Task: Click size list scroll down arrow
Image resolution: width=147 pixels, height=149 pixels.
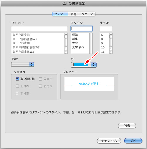Action: coord(111,52)
